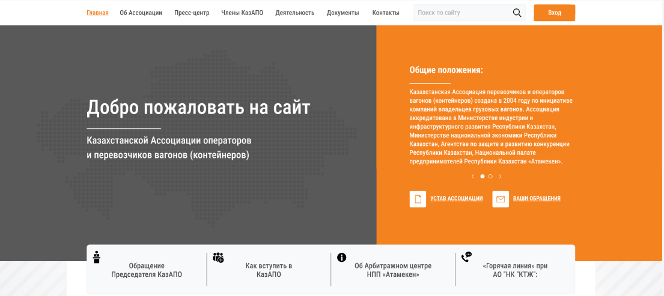
Task: Open Обращение Председателя КазАПО
Action: 147,270
